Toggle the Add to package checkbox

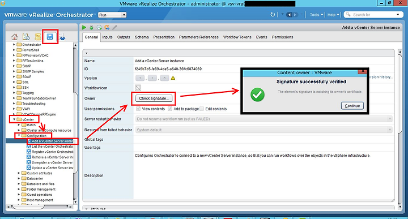pyautogui.click(x=170, y=109)
